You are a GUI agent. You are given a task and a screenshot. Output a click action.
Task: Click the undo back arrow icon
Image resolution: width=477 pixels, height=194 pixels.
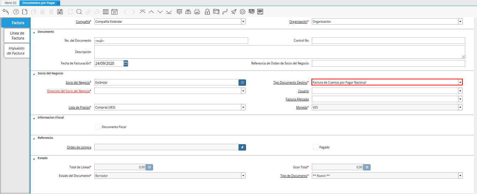[6, 12]
